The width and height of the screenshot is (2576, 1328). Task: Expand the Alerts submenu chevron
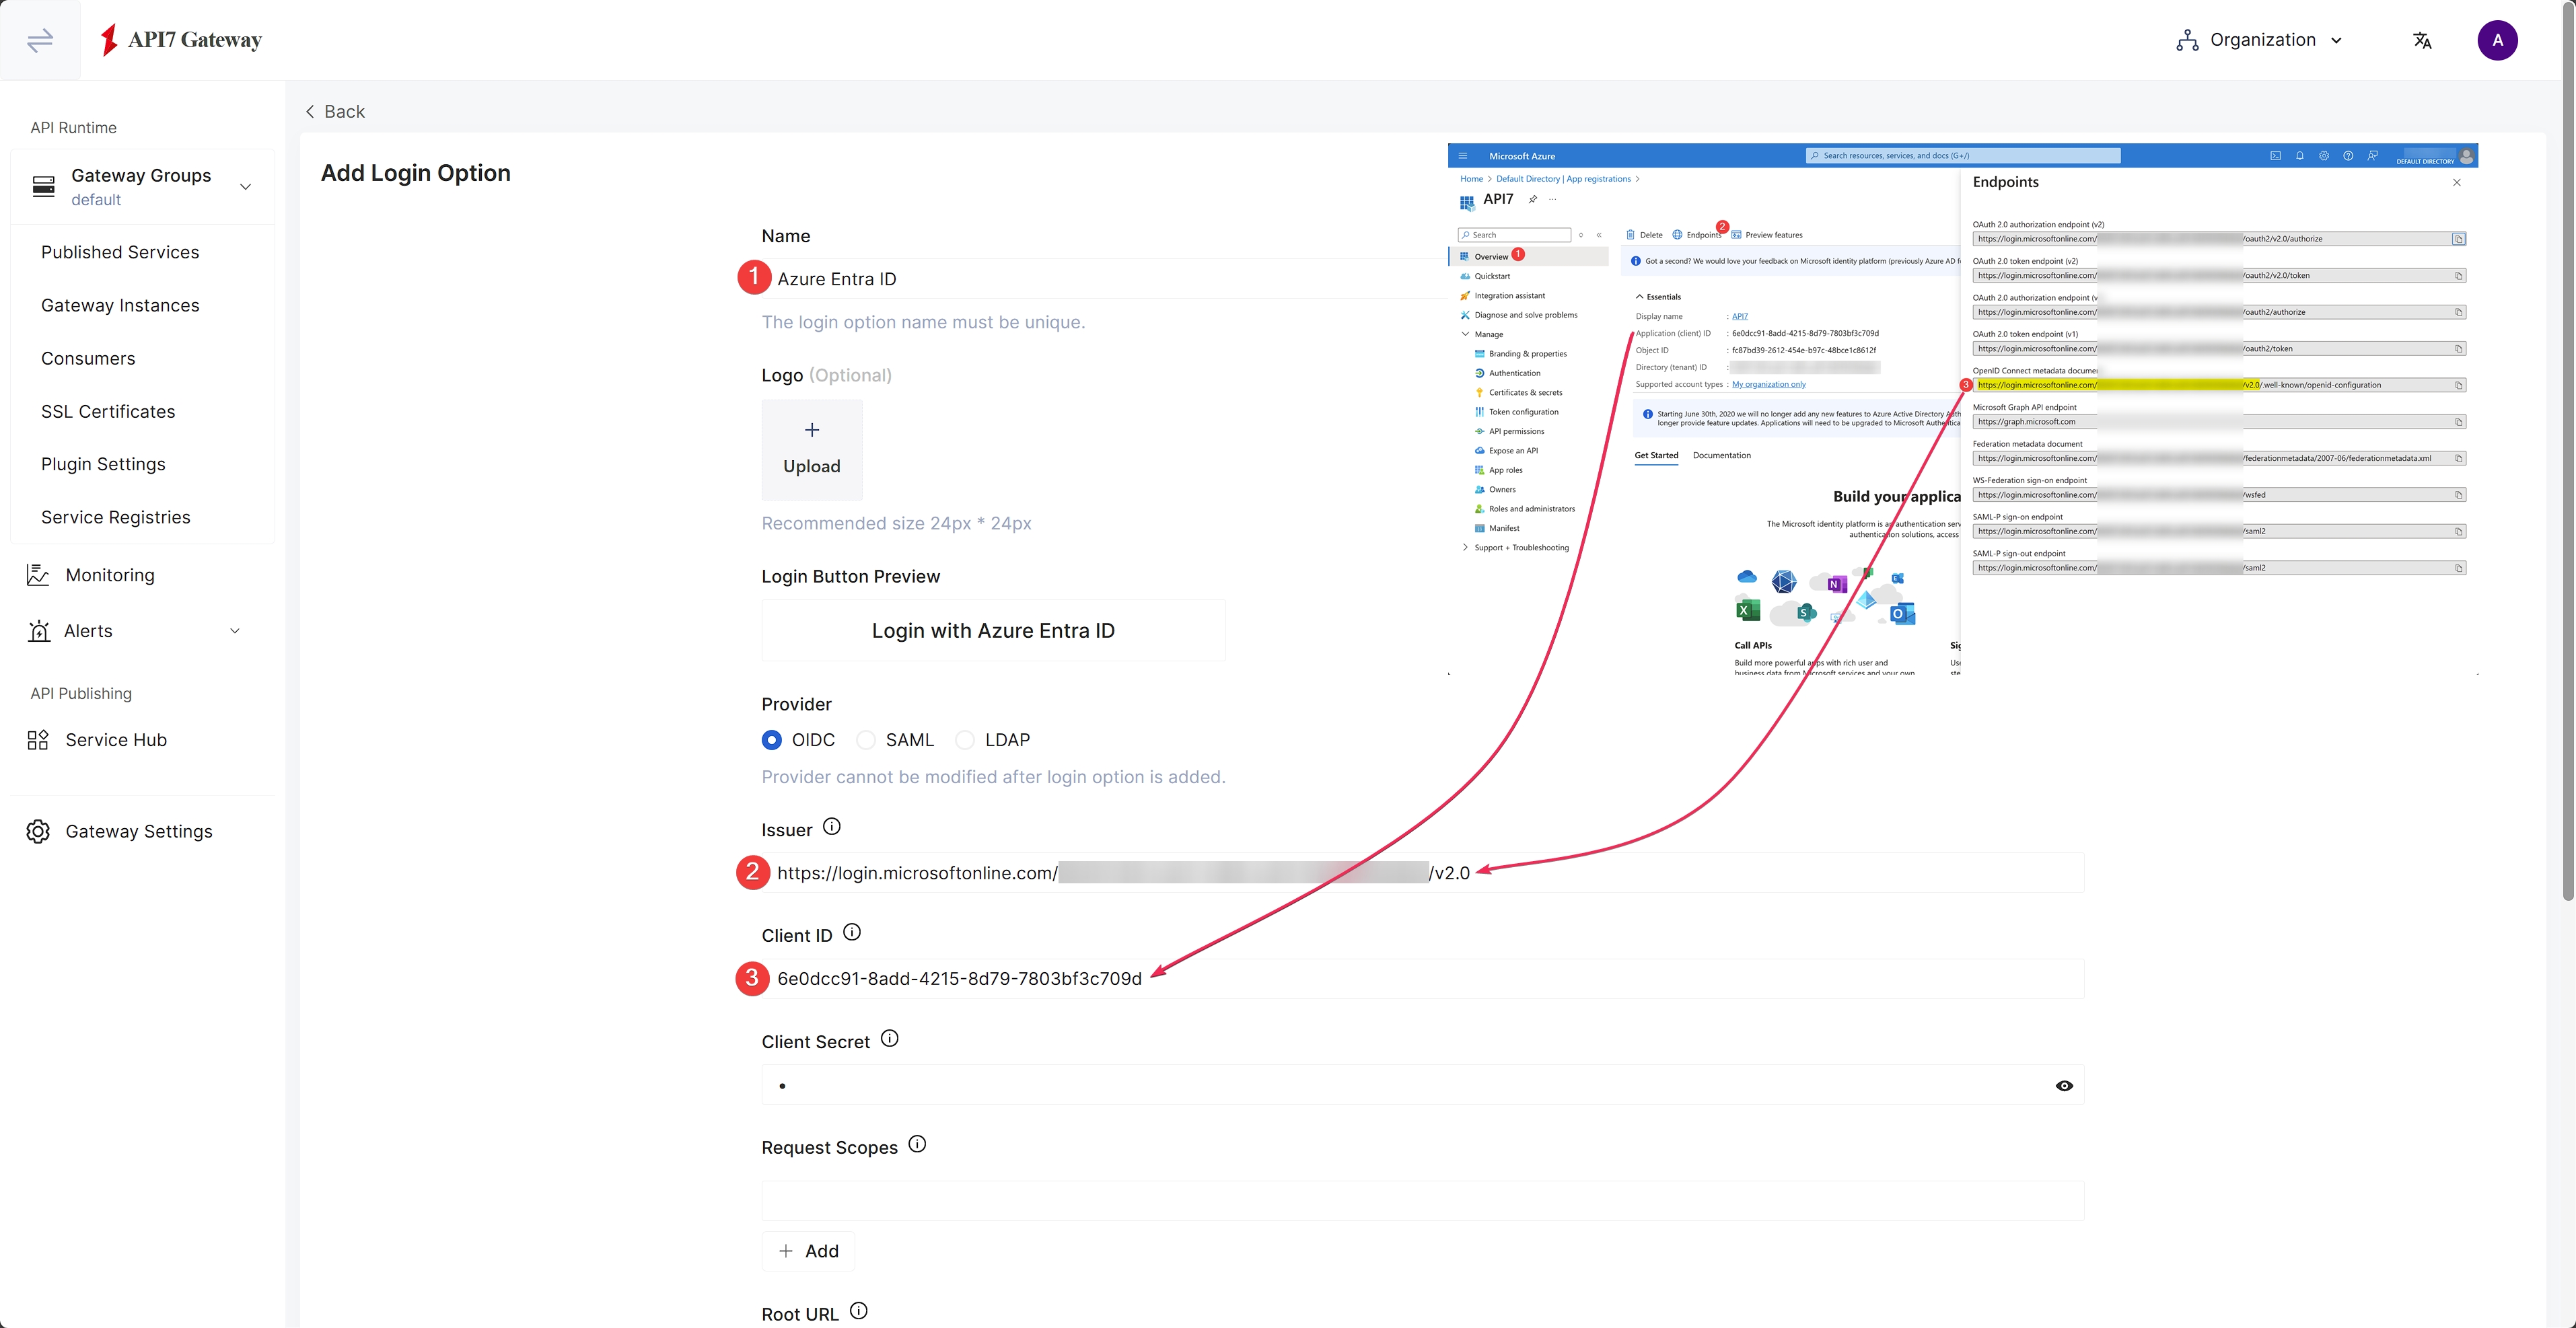[x=235, y=631]
